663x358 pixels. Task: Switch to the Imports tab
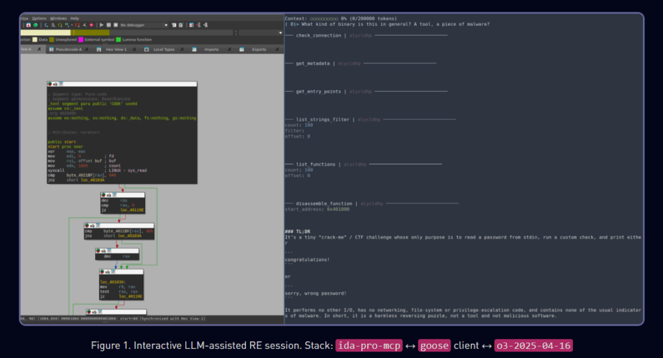[x=212, y=49]
